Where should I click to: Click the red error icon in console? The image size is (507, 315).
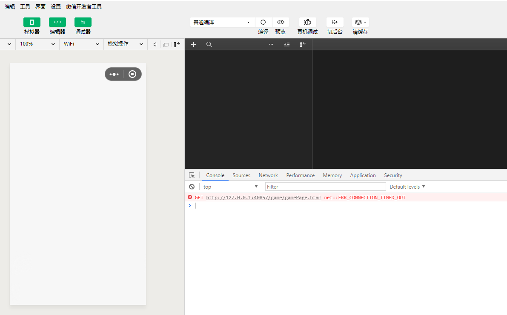coord(190,197)
